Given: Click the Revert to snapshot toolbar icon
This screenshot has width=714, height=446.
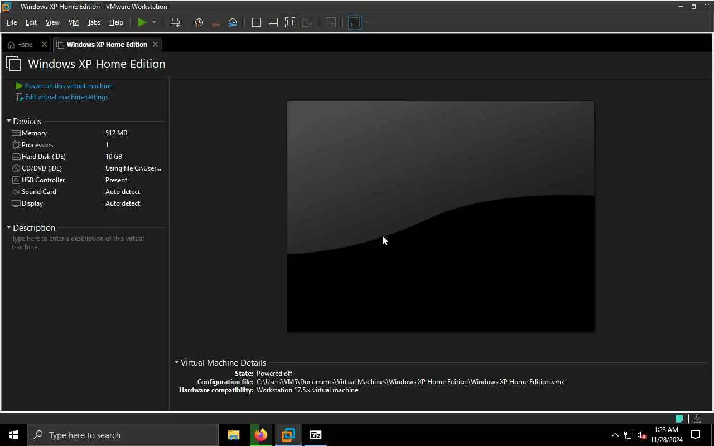Looking at the screenshot, I should (216, 22).
